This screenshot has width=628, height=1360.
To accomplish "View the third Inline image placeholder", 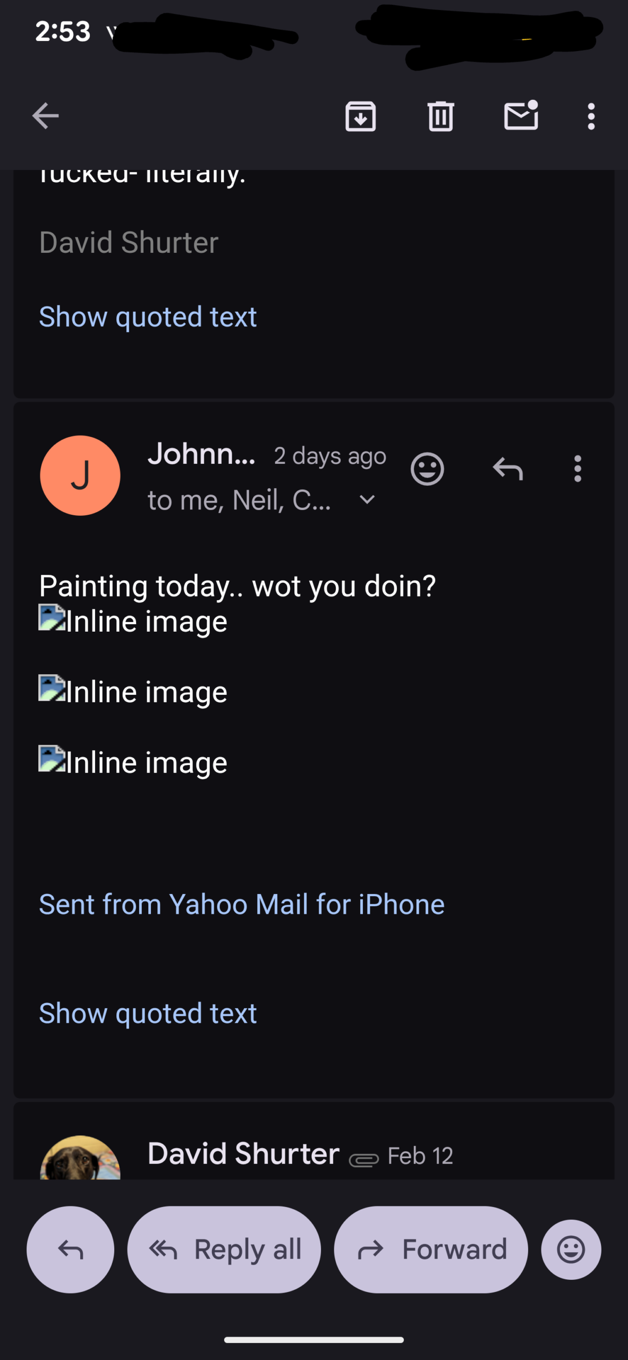I will tap(133, 762).
